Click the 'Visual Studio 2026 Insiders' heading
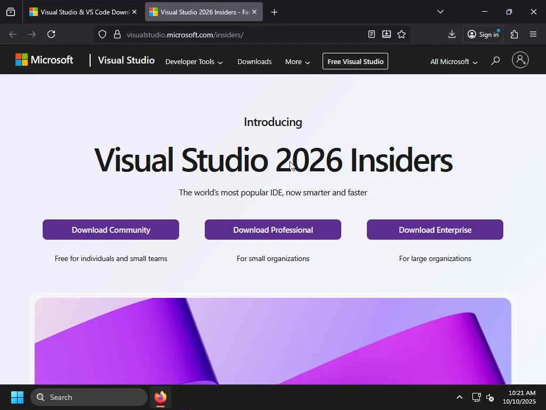546x410 pixels. point(274,160)
